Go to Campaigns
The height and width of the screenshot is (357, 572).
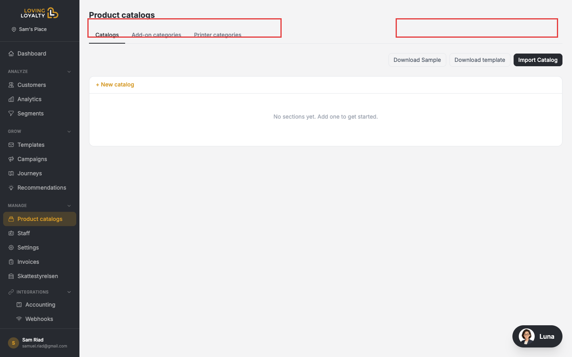(40, 159)
